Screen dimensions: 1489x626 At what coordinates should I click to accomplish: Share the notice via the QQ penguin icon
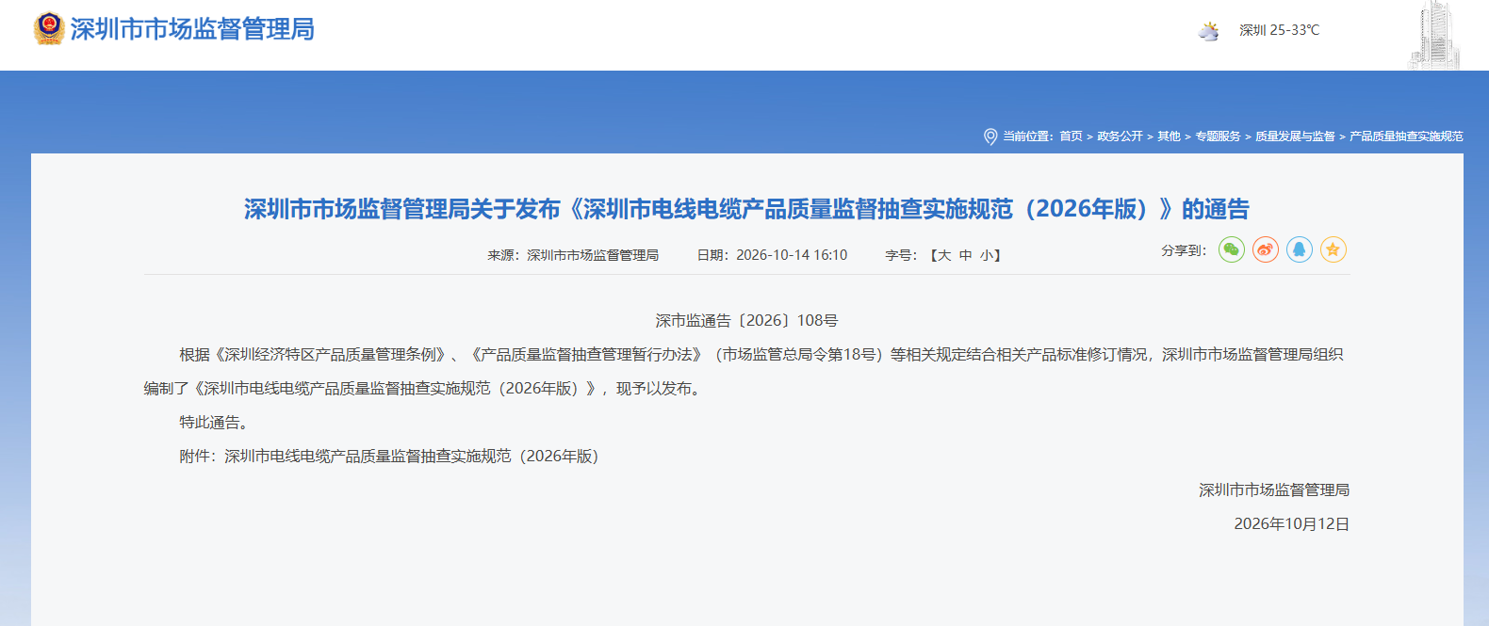1300,249
